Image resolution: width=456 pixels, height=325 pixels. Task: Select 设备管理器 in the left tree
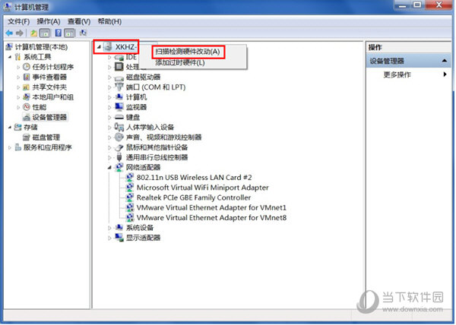click(49, 118)
